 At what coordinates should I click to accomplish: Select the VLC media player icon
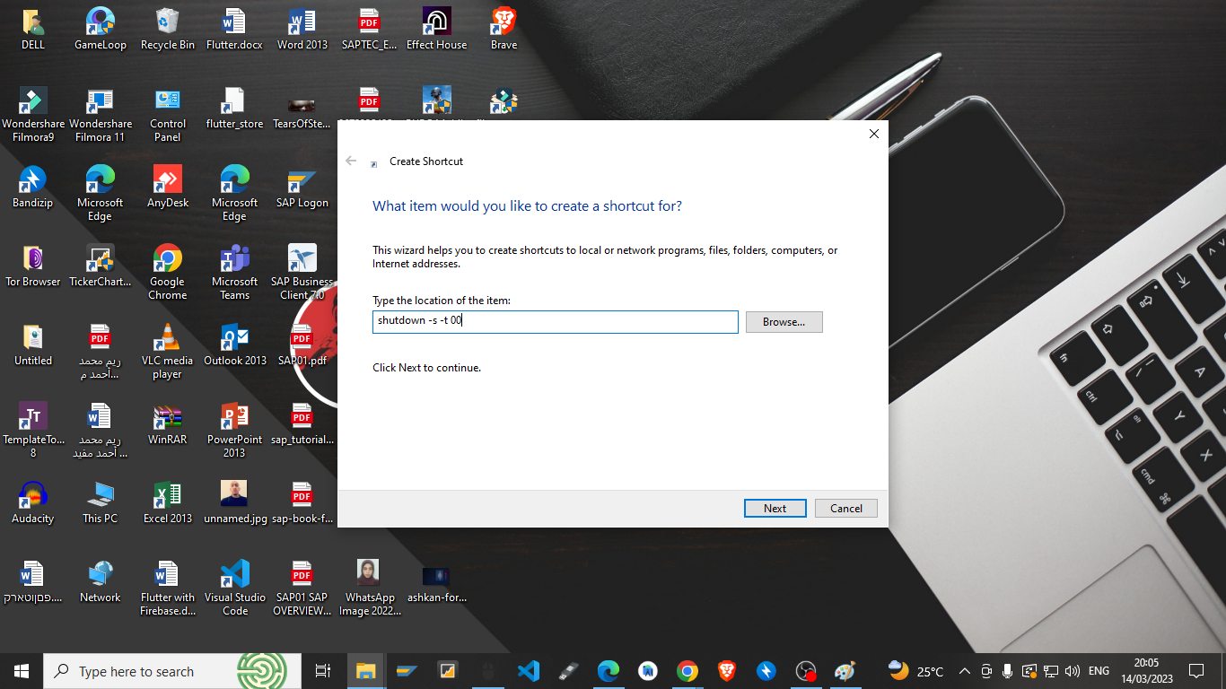click(x=168, y=351)
